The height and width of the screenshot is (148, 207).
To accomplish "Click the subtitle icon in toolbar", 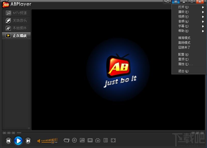I will pyautogui.click(x=90, y=140).
